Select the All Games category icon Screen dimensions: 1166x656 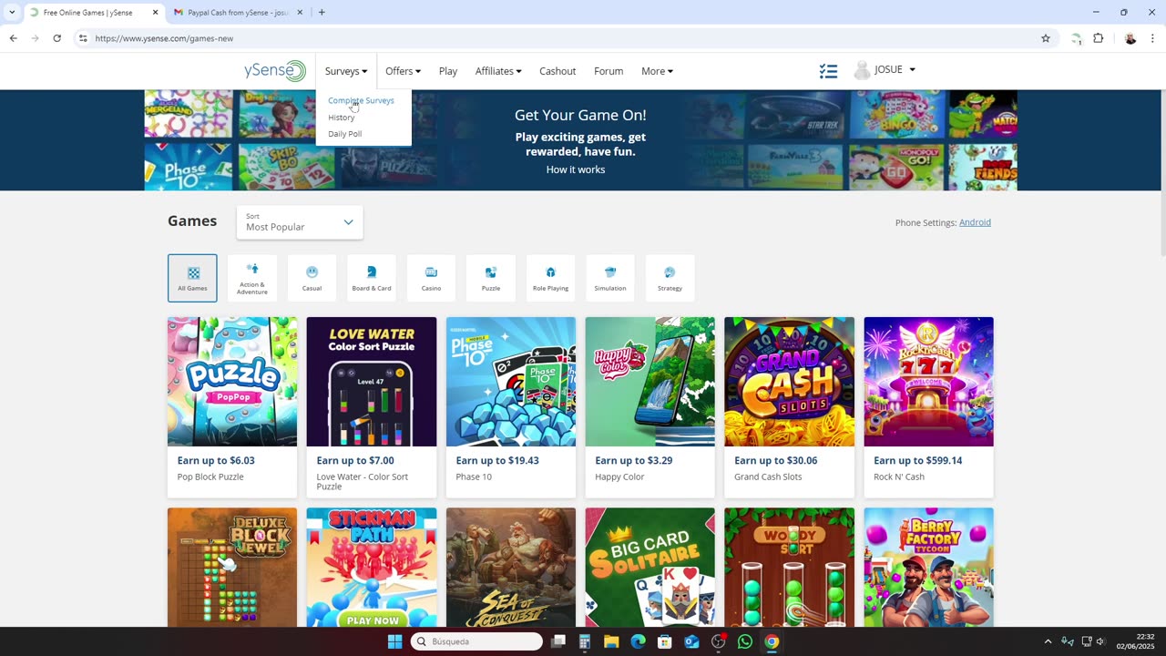tap(192, 278)
